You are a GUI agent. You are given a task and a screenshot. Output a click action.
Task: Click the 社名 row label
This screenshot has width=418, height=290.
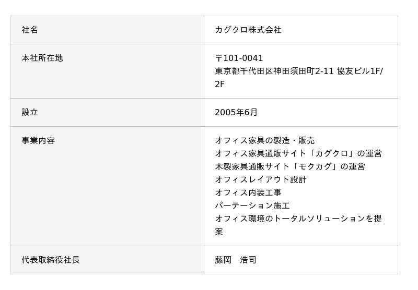30,30
